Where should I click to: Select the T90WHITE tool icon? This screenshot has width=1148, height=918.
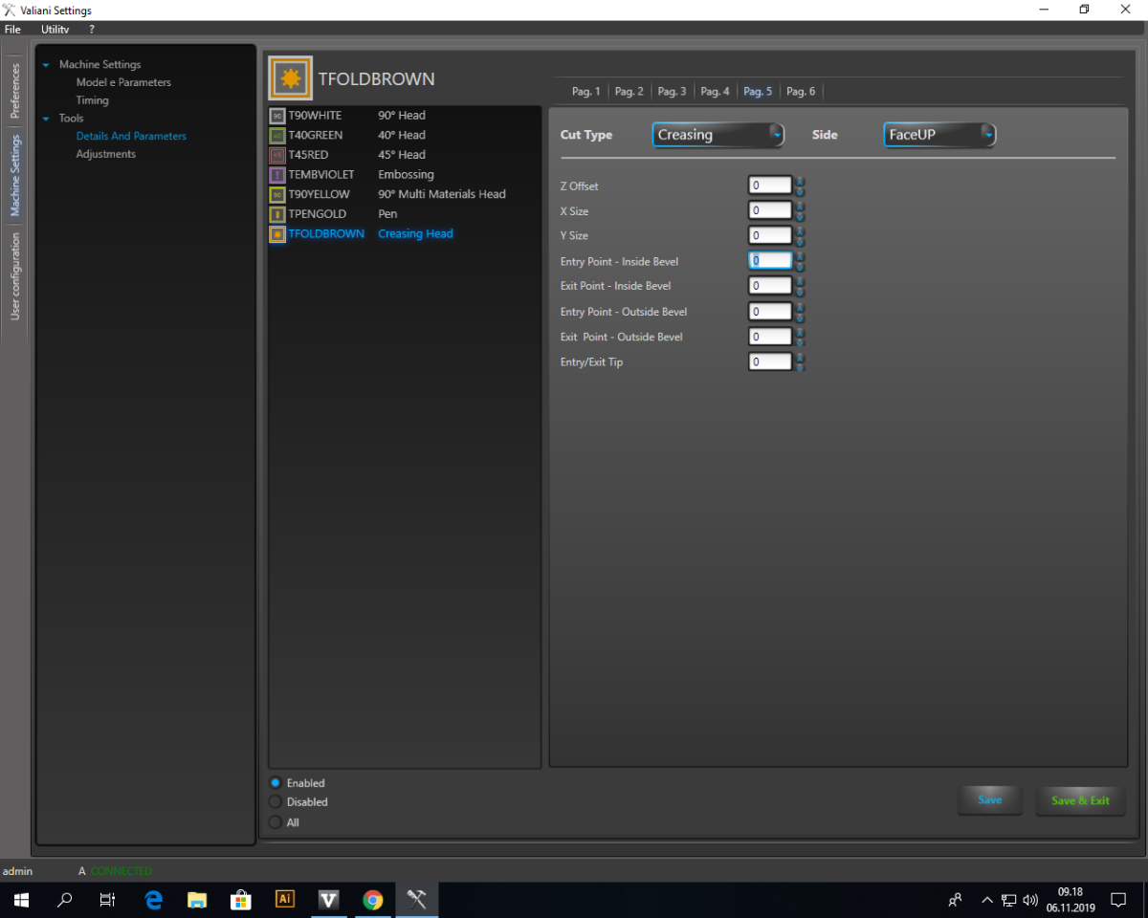click(x=277, y=116)
